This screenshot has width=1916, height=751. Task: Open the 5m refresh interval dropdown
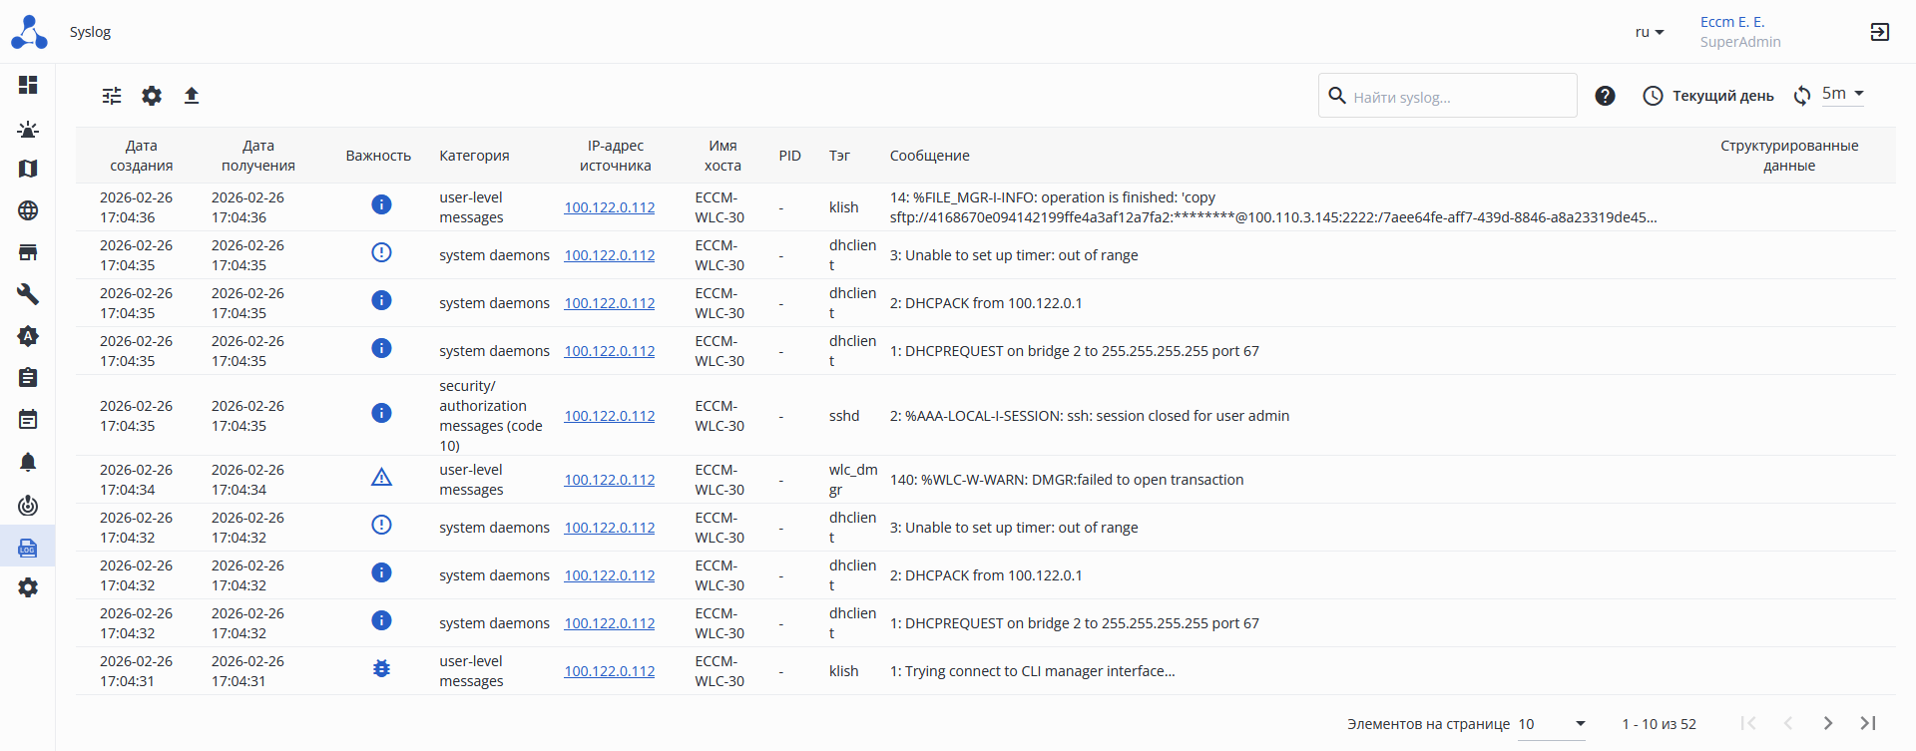tap(1842, 94)
